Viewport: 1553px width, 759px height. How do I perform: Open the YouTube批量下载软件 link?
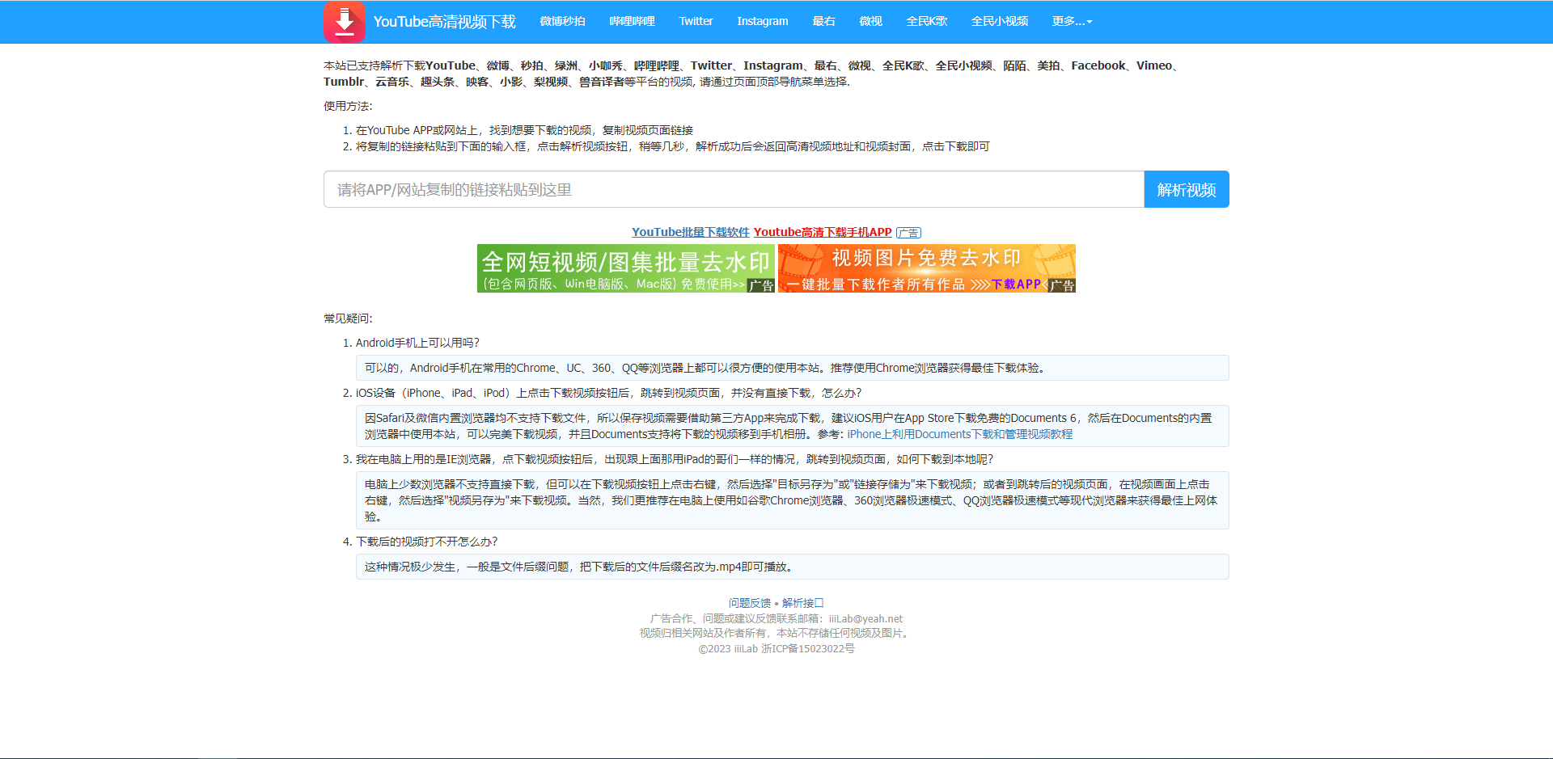[691, 232]
